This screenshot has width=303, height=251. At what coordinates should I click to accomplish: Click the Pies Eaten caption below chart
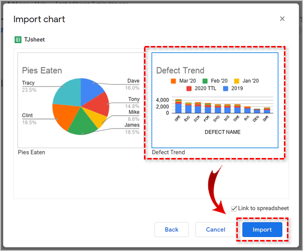coord(31,152)
